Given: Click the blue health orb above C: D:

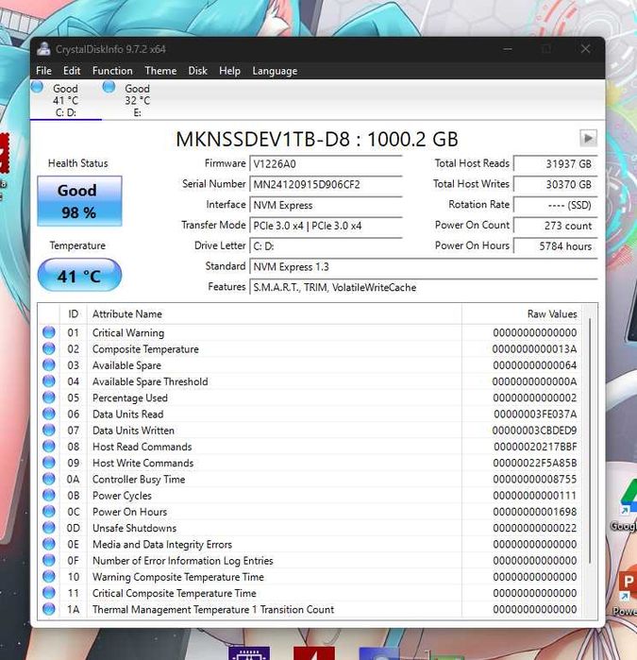Looking at the screenshot, I should coord(37,87).
